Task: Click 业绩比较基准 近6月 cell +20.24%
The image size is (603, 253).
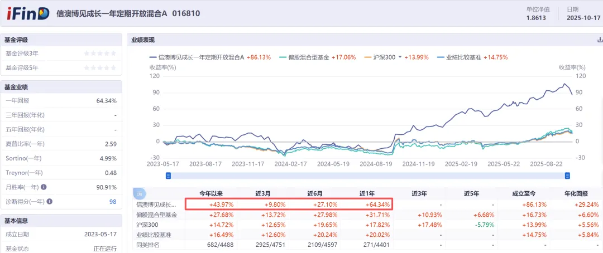Action: [x=326, y=235]
